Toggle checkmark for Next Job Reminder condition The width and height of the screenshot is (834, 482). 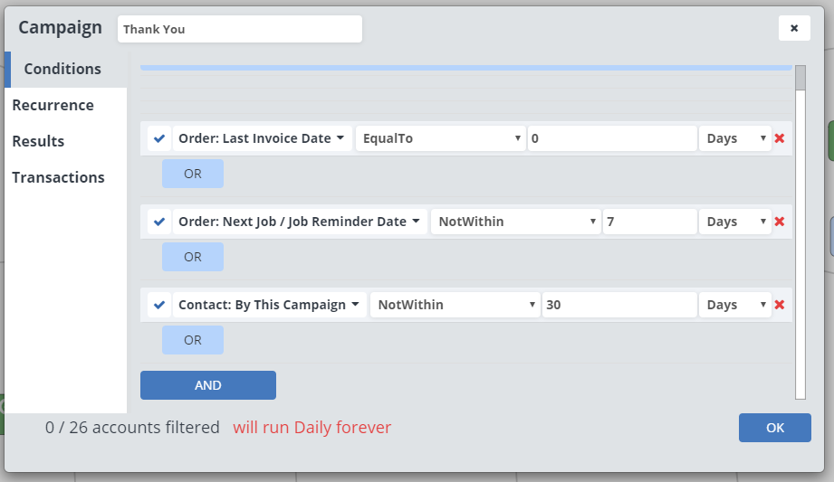[x=159, y=222]
